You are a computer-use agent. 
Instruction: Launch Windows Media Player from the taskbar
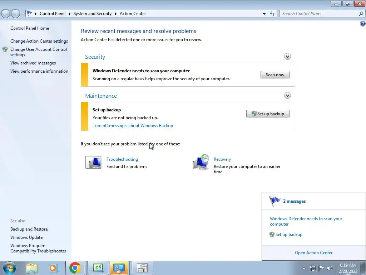pyautogui.click(x=53, y=268)
